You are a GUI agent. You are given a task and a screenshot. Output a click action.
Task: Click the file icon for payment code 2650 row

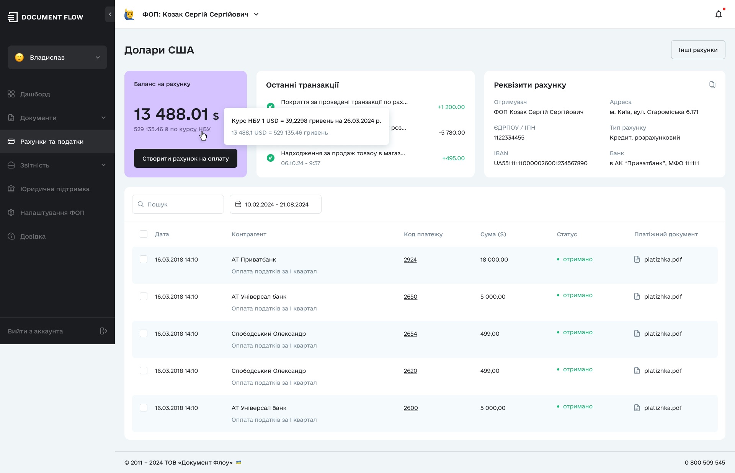[x=637, y=296]
